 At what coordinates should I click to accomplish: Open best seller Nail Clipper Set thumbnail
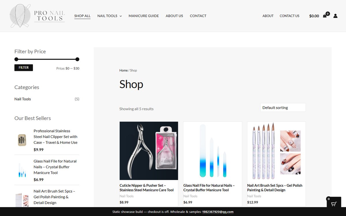[x=22, y=140]
